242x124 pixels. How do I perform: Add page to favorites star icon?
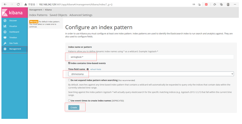pos(199,4)
